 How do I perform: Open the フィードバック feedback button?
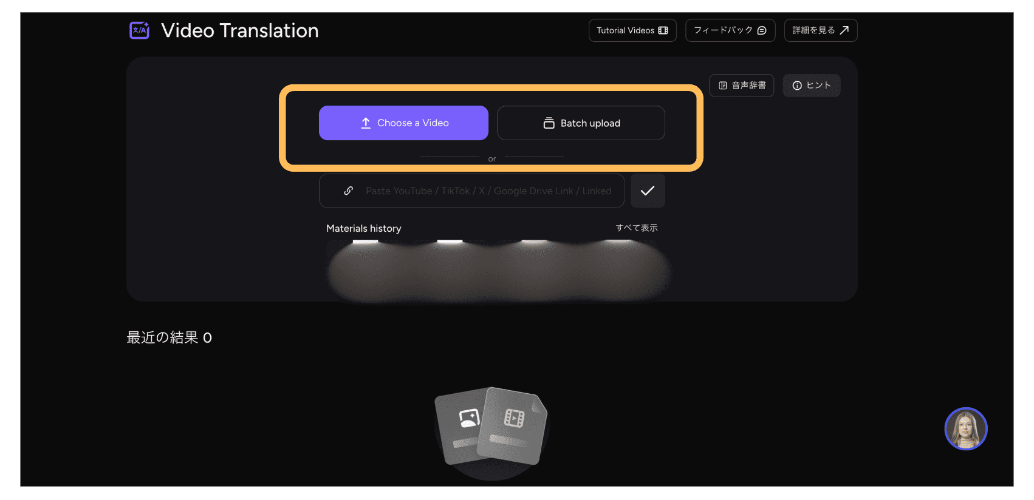pyautogui.click(x=730, y=30)
